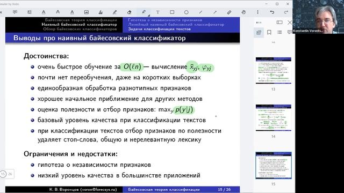Viewport: 344px width, 193px height.
Task: Click the bullet 'единообразная обработка разнотипных признаков'
Action: coord(114,88)
